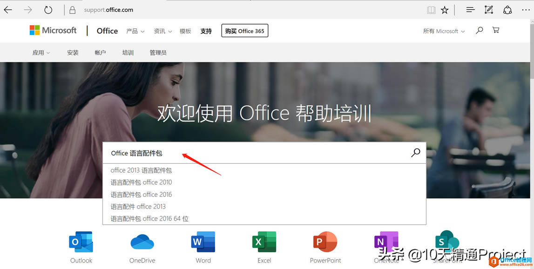Open the shopping cart icon
534x269 pixels.
coord(496,30)
